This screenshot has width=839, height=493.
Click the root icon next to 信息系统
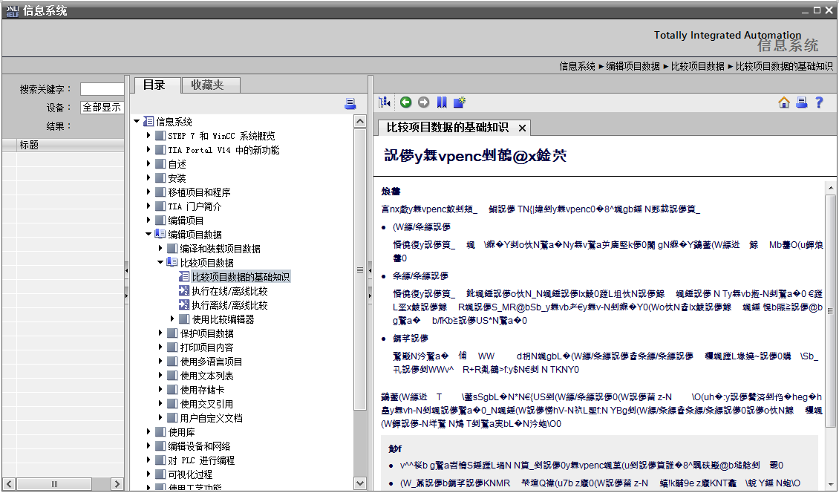coord(148,122)
